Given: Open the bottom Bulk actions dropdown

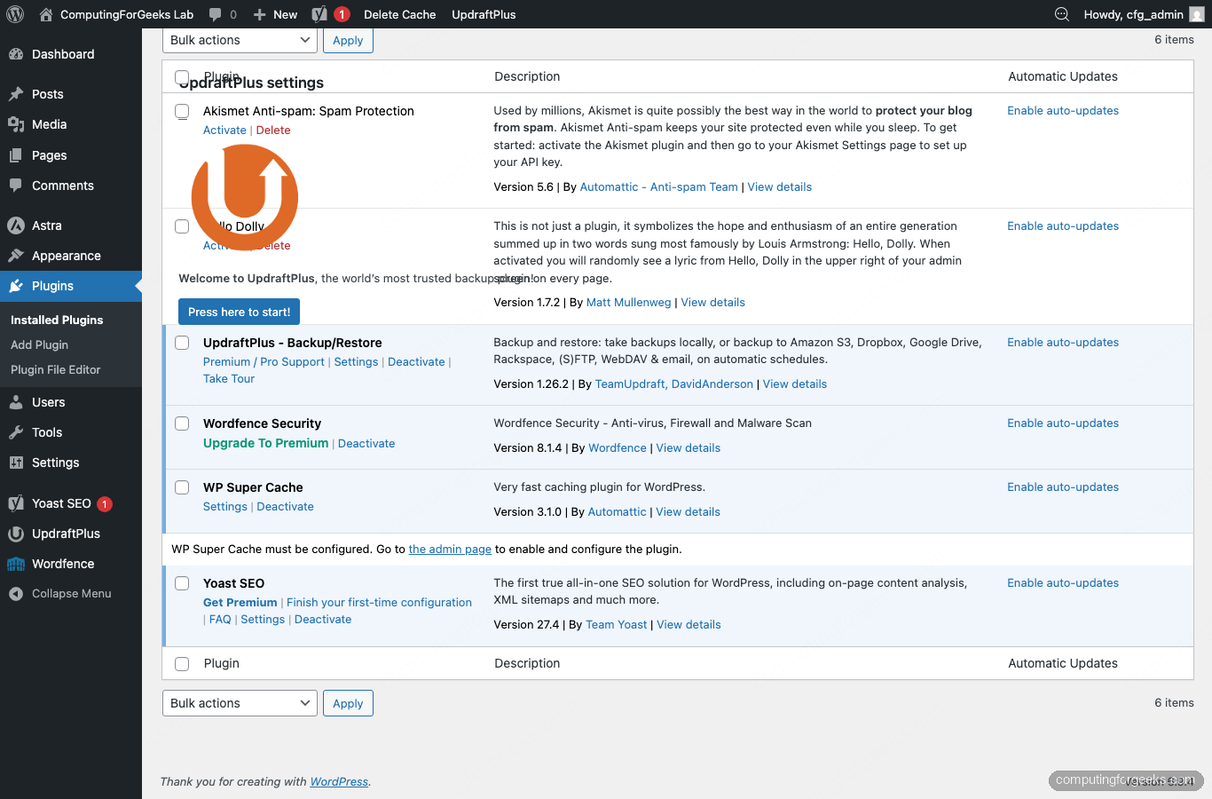Looking at the screenshot, I should (x=239, y=702).
